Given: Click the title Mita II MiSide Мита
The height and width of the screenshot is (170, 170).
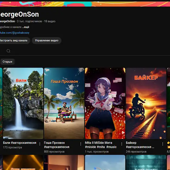Looking at the screenshot, I should click(x=101, y=145).
